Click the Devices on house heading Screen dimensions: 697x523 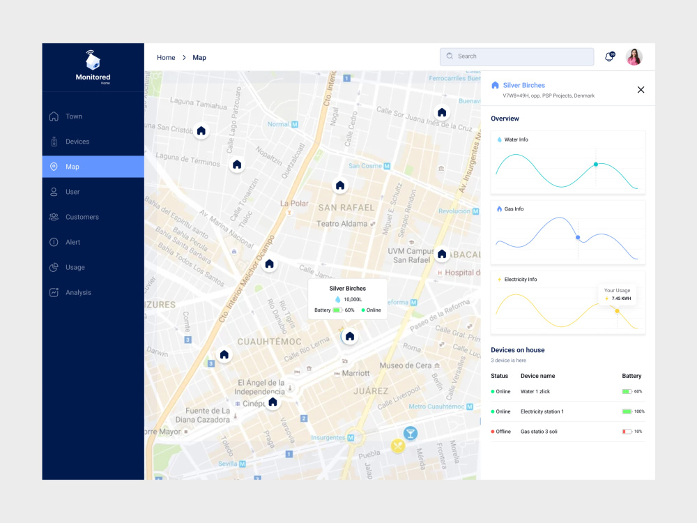pos(517,350)
